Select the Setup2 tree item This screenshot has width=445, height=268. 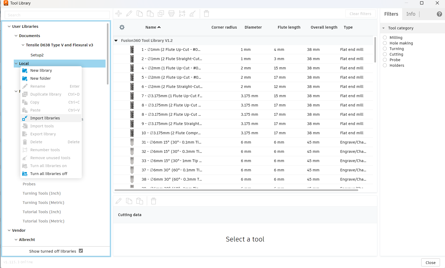pyautogui.click(x=37, y=55)
